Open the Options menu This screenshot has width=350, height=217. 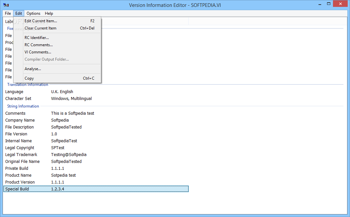click(x=33, y=13)
